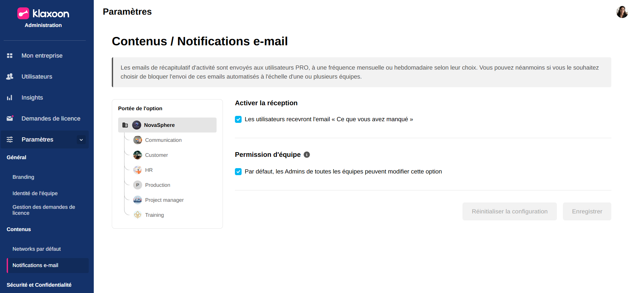
Task: Open the user profile avatar
Action: 622,12
